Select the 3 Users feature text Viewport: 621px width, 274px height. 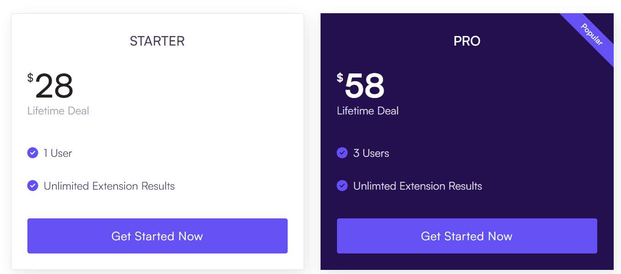click(371, 153)
